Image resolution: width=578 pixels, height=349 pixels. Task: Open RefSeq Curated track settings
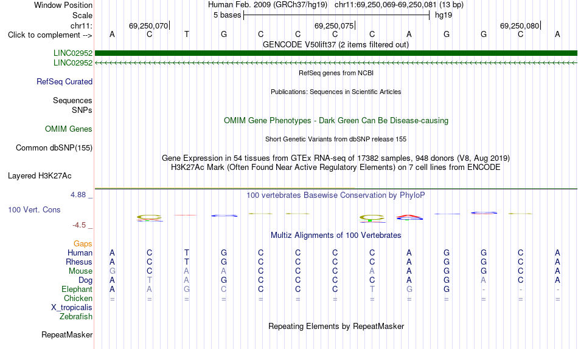tap(64, 82)
